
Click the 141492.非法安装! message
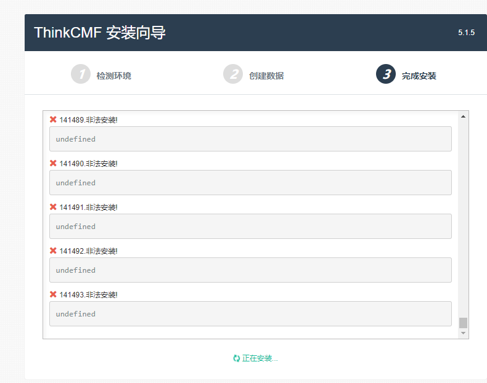(x=89, y=251)
